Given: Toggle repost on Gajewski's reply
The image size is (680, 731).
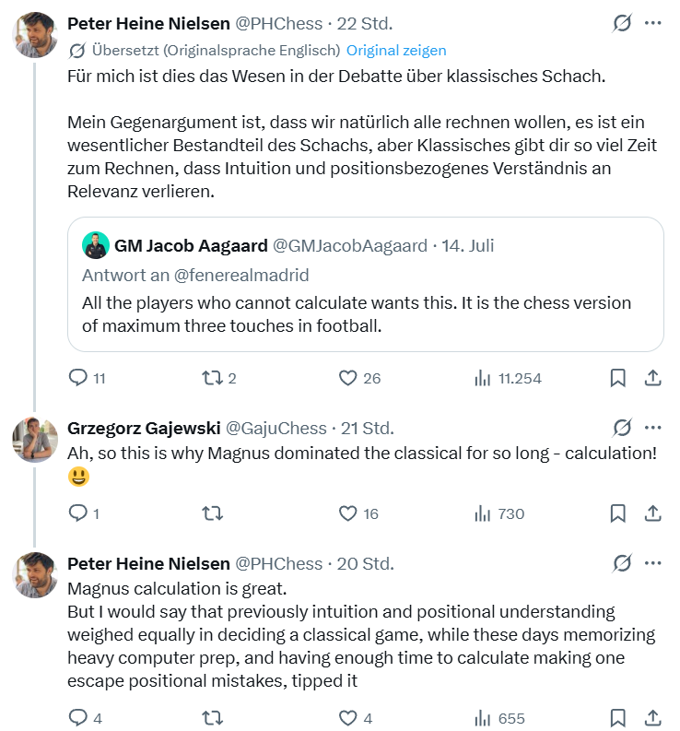Looking at the screenshot, I should click(213, 513).
